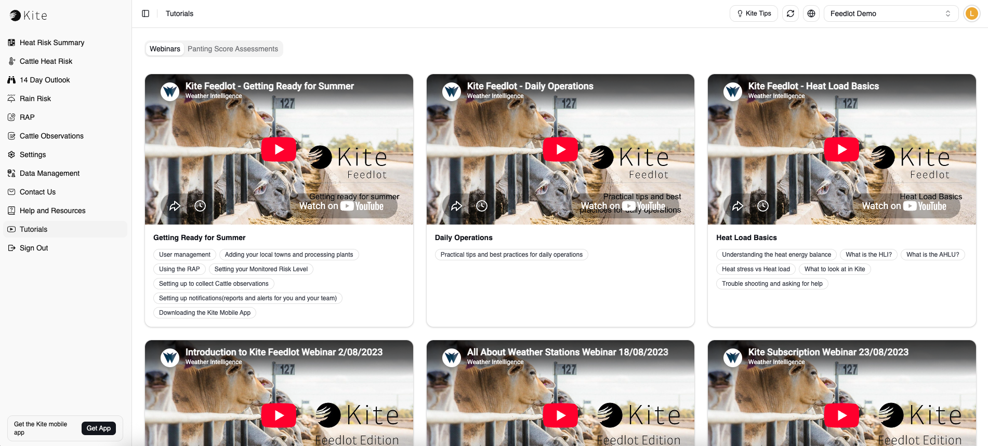The width and height of the screenshot is (988, 446).
Task: Play the Daily Operations video
Action: (561, 149)
